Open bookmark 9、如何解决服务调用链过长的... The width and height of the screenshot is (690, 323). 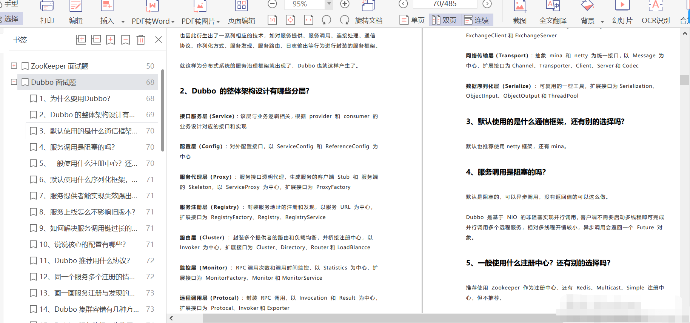pos(92,228)
